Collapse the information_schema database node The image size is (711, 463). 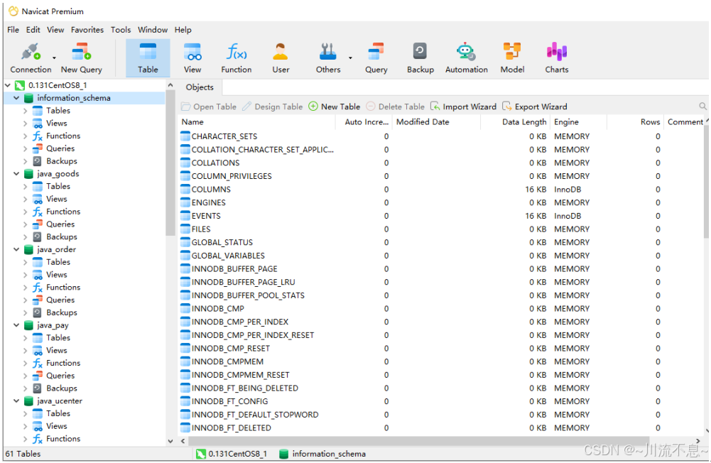click(x=17, y=98)
